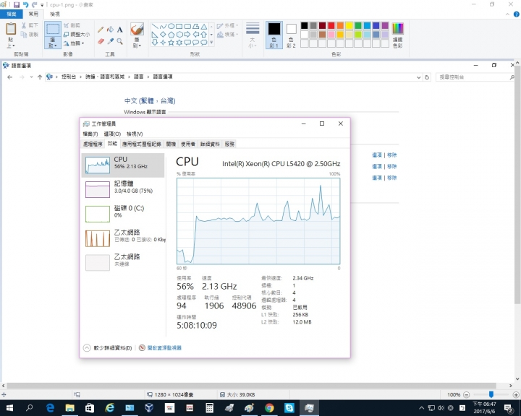Screen dimensions: 521x416
Task: Undo the last action in Paint
Action: point(25,4)
